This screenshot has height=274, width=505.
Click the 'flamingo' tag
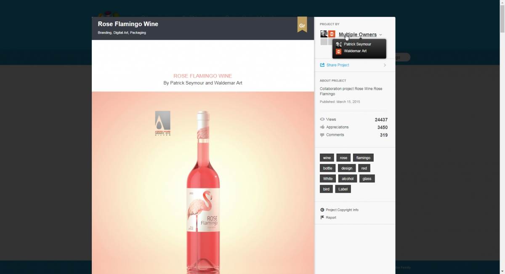click(363, 158)
